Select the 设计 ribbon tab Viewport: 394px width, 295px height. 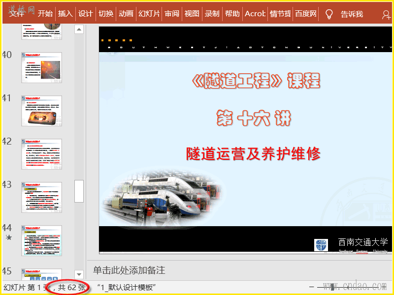[x=85, y=14]
